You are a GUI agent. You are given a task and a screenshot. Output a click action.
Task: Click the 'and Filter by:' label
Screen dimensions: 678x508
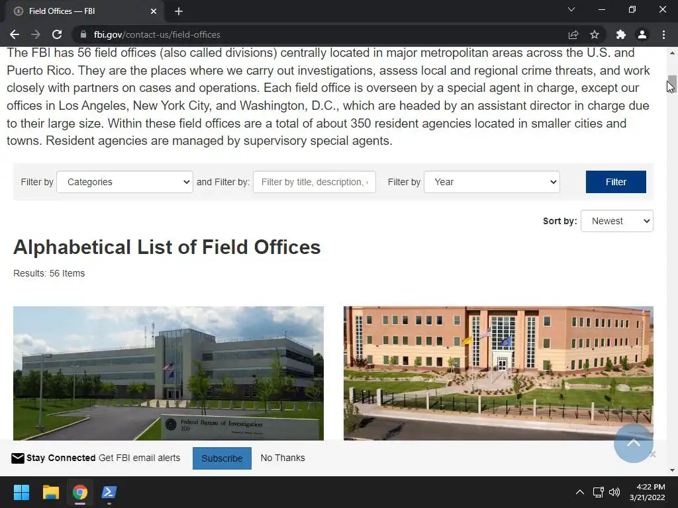[223, 182]
